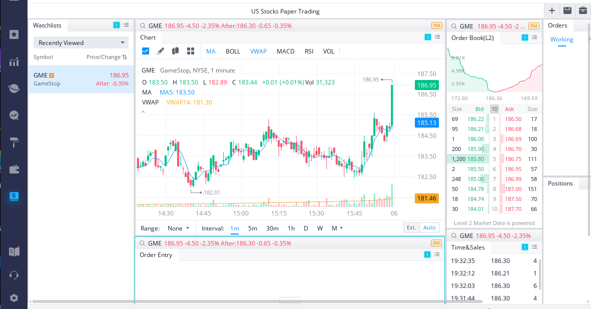Open the headset support sidebar icon
The image size is (591, 309).
click(x=14, y=275)
